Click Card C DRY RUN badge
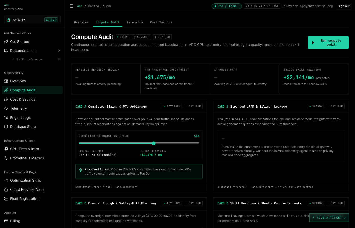Image resolution: width=355 pixels, height=228 pixels. click(193, 203)
